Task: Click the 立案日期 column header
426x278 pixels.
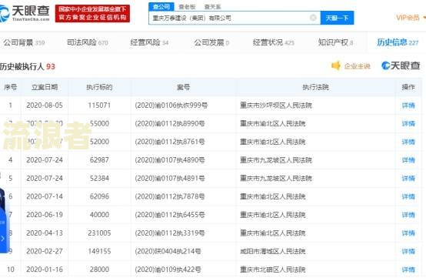Action: point(45,87)
